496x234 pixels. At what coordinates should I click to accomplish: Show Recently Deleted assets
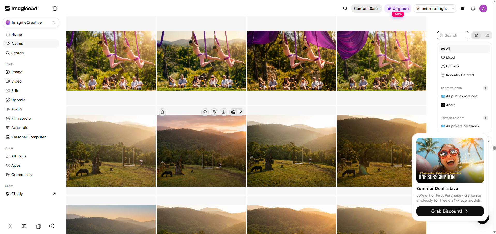click(x=464, y=75)
